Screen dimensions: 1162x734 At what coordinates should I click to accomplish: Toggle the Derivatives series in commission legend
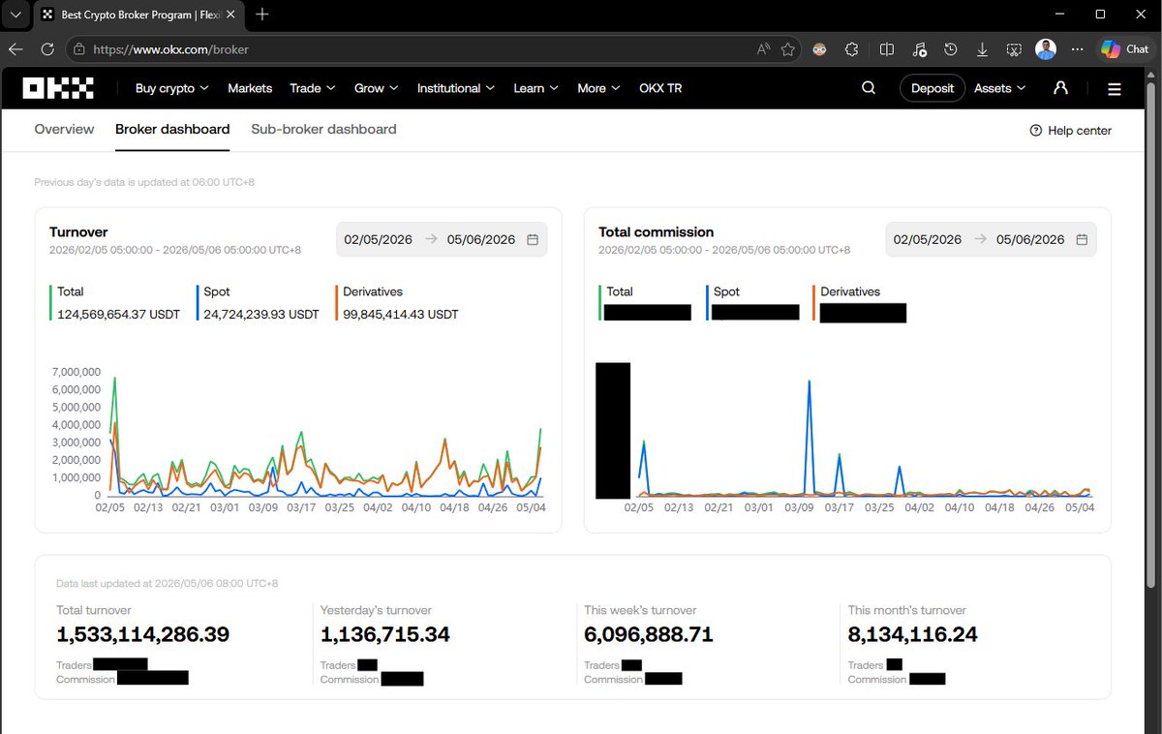click(x=850, y=291)
